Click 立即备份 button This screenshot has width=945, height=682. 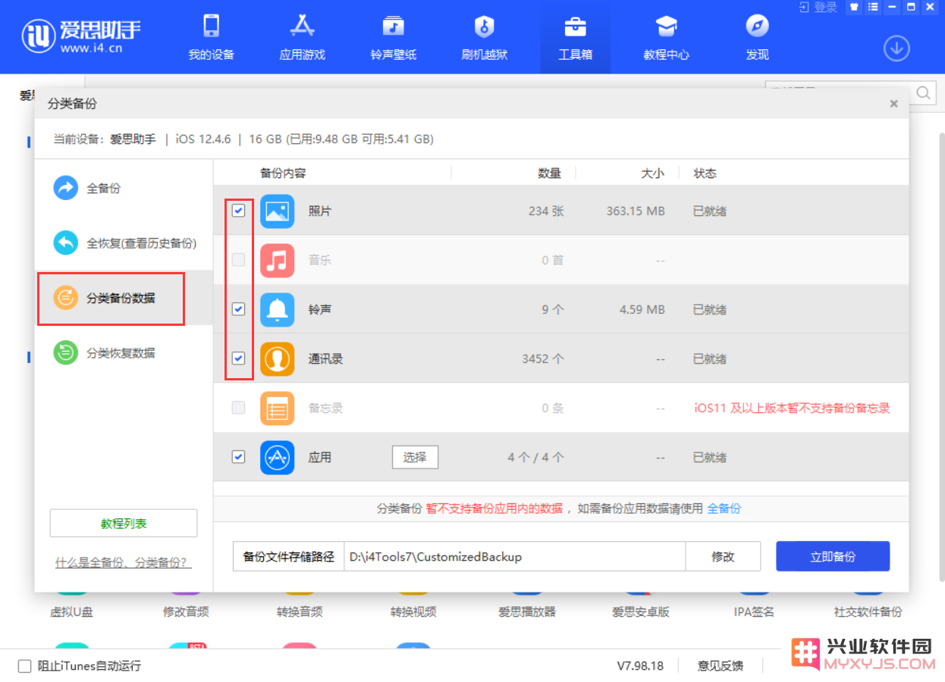point(833,556)
